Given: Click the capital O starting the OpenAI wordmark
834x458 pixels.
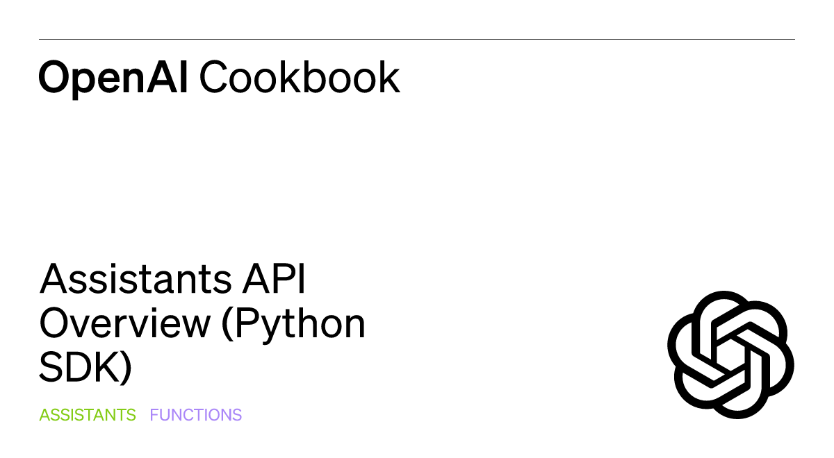Looking at the screenshot, I should pos(53,77).
